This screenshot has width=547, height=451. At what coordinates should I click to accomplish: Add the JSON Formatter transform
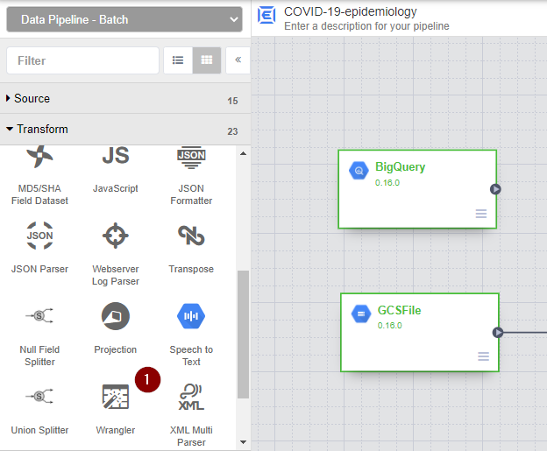[x=191, y=176]
